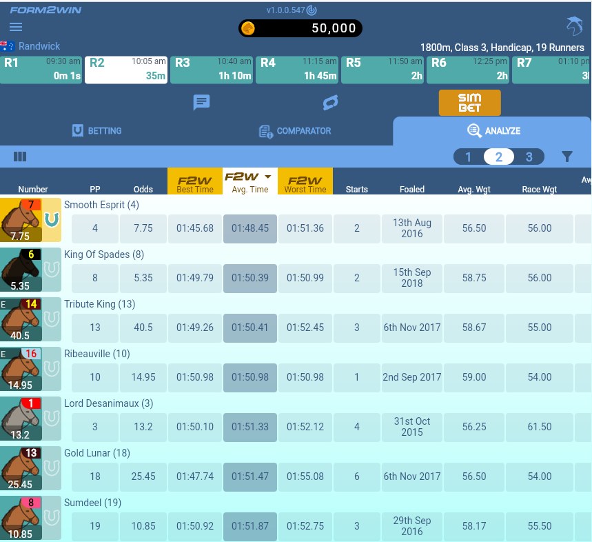Click the FORM2WIN logo
The width and height of the screenshot is (592, 542).
coord(45,10)
